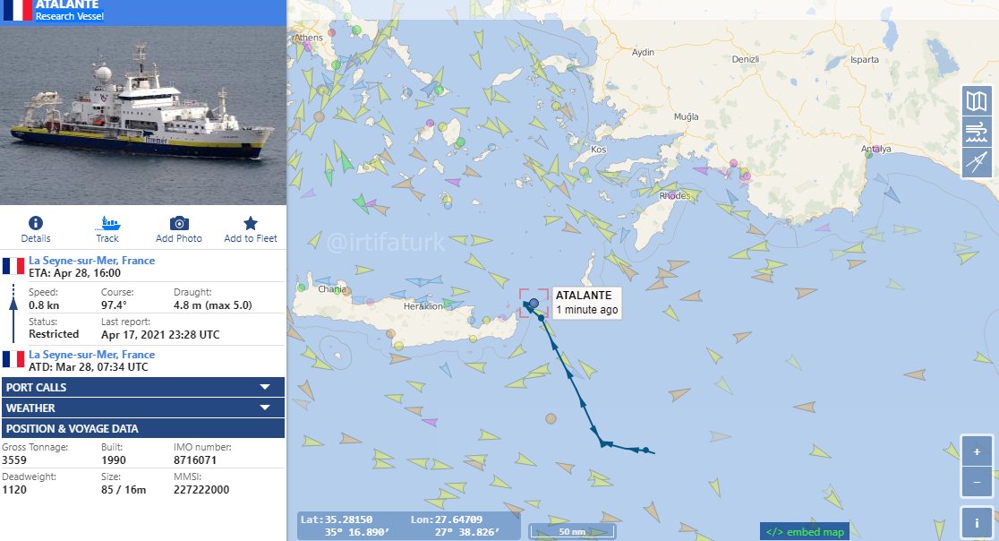Open the map info 'i' button

point(976,523)
